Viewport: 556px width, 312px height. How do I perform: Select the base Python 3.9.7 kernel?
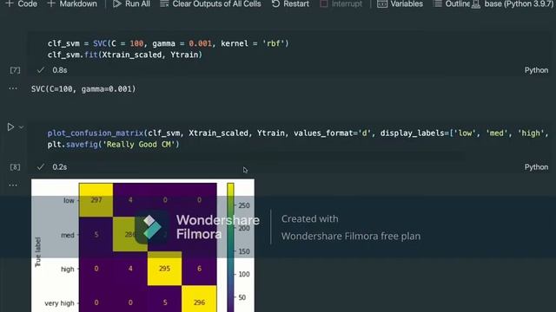click(513, 3)
